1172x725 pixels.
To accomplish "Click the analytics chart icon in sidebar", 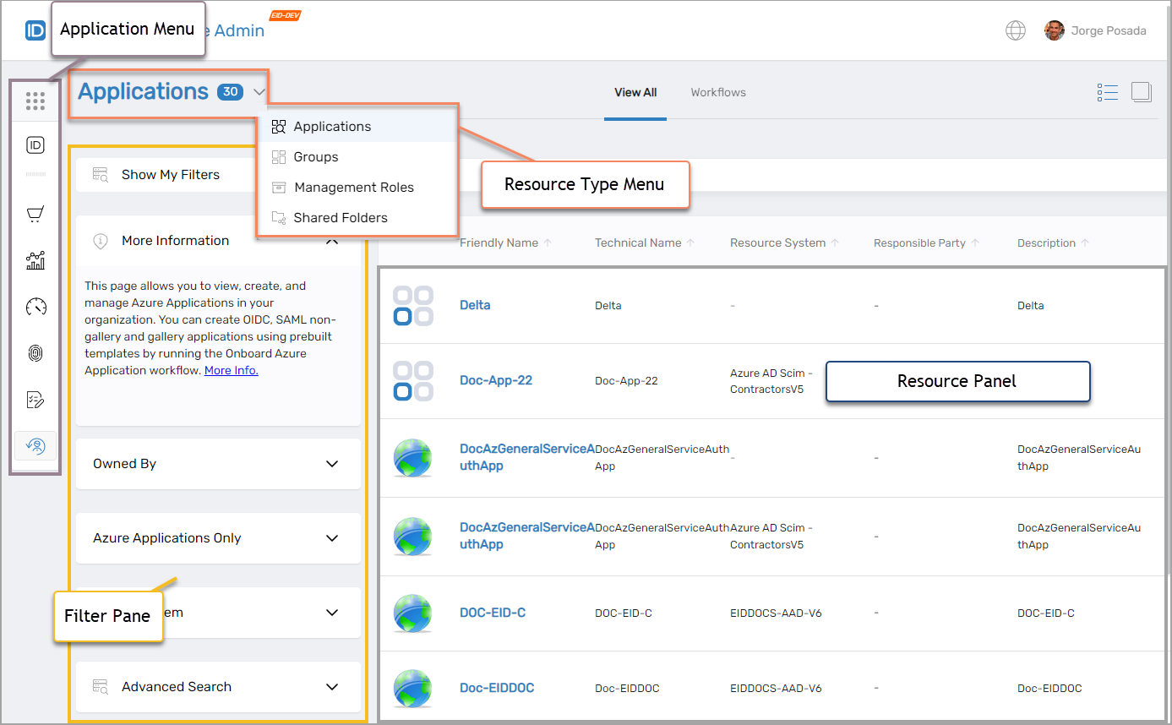I will 35,260.
